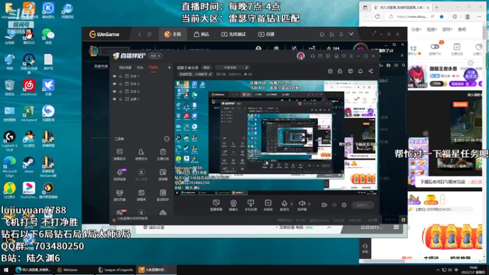Screen dimensions: 489x275
Task: Open the 弹幕秀 tool icon
Action: coord(141,195)
